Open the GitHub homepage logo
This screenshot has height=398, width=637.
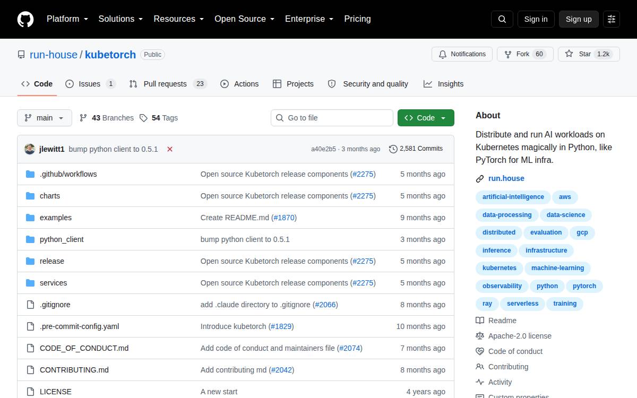click(x=25, y=19)
